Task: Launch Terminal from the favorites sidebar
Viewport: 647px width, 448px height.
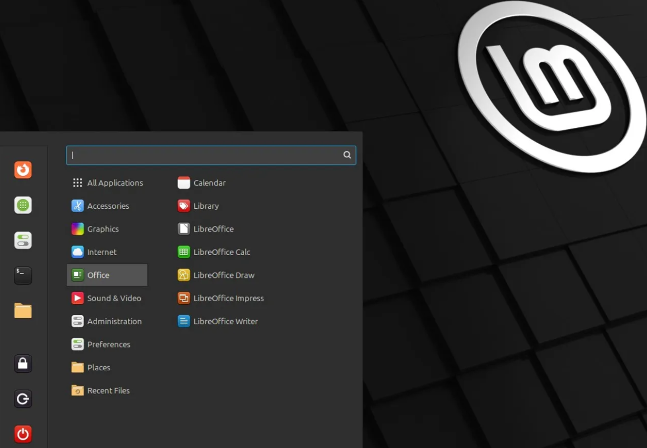Action: [x=23, y=276]
